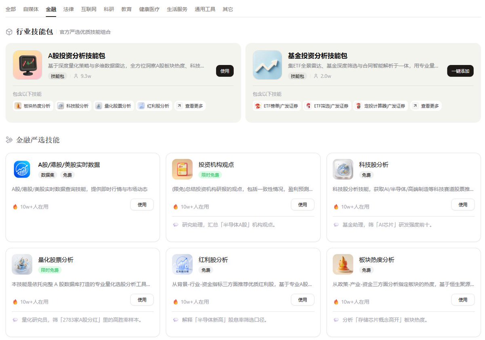Click the prompt 分析「存储芯片概念高开」板块热度

tap(385, 320)
